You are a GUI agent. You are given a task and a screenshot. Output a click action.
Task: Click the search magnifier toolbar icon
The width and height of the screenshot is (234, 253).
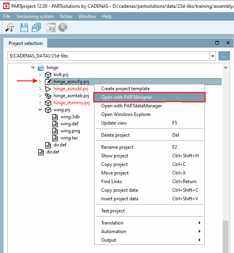[10, 27]
